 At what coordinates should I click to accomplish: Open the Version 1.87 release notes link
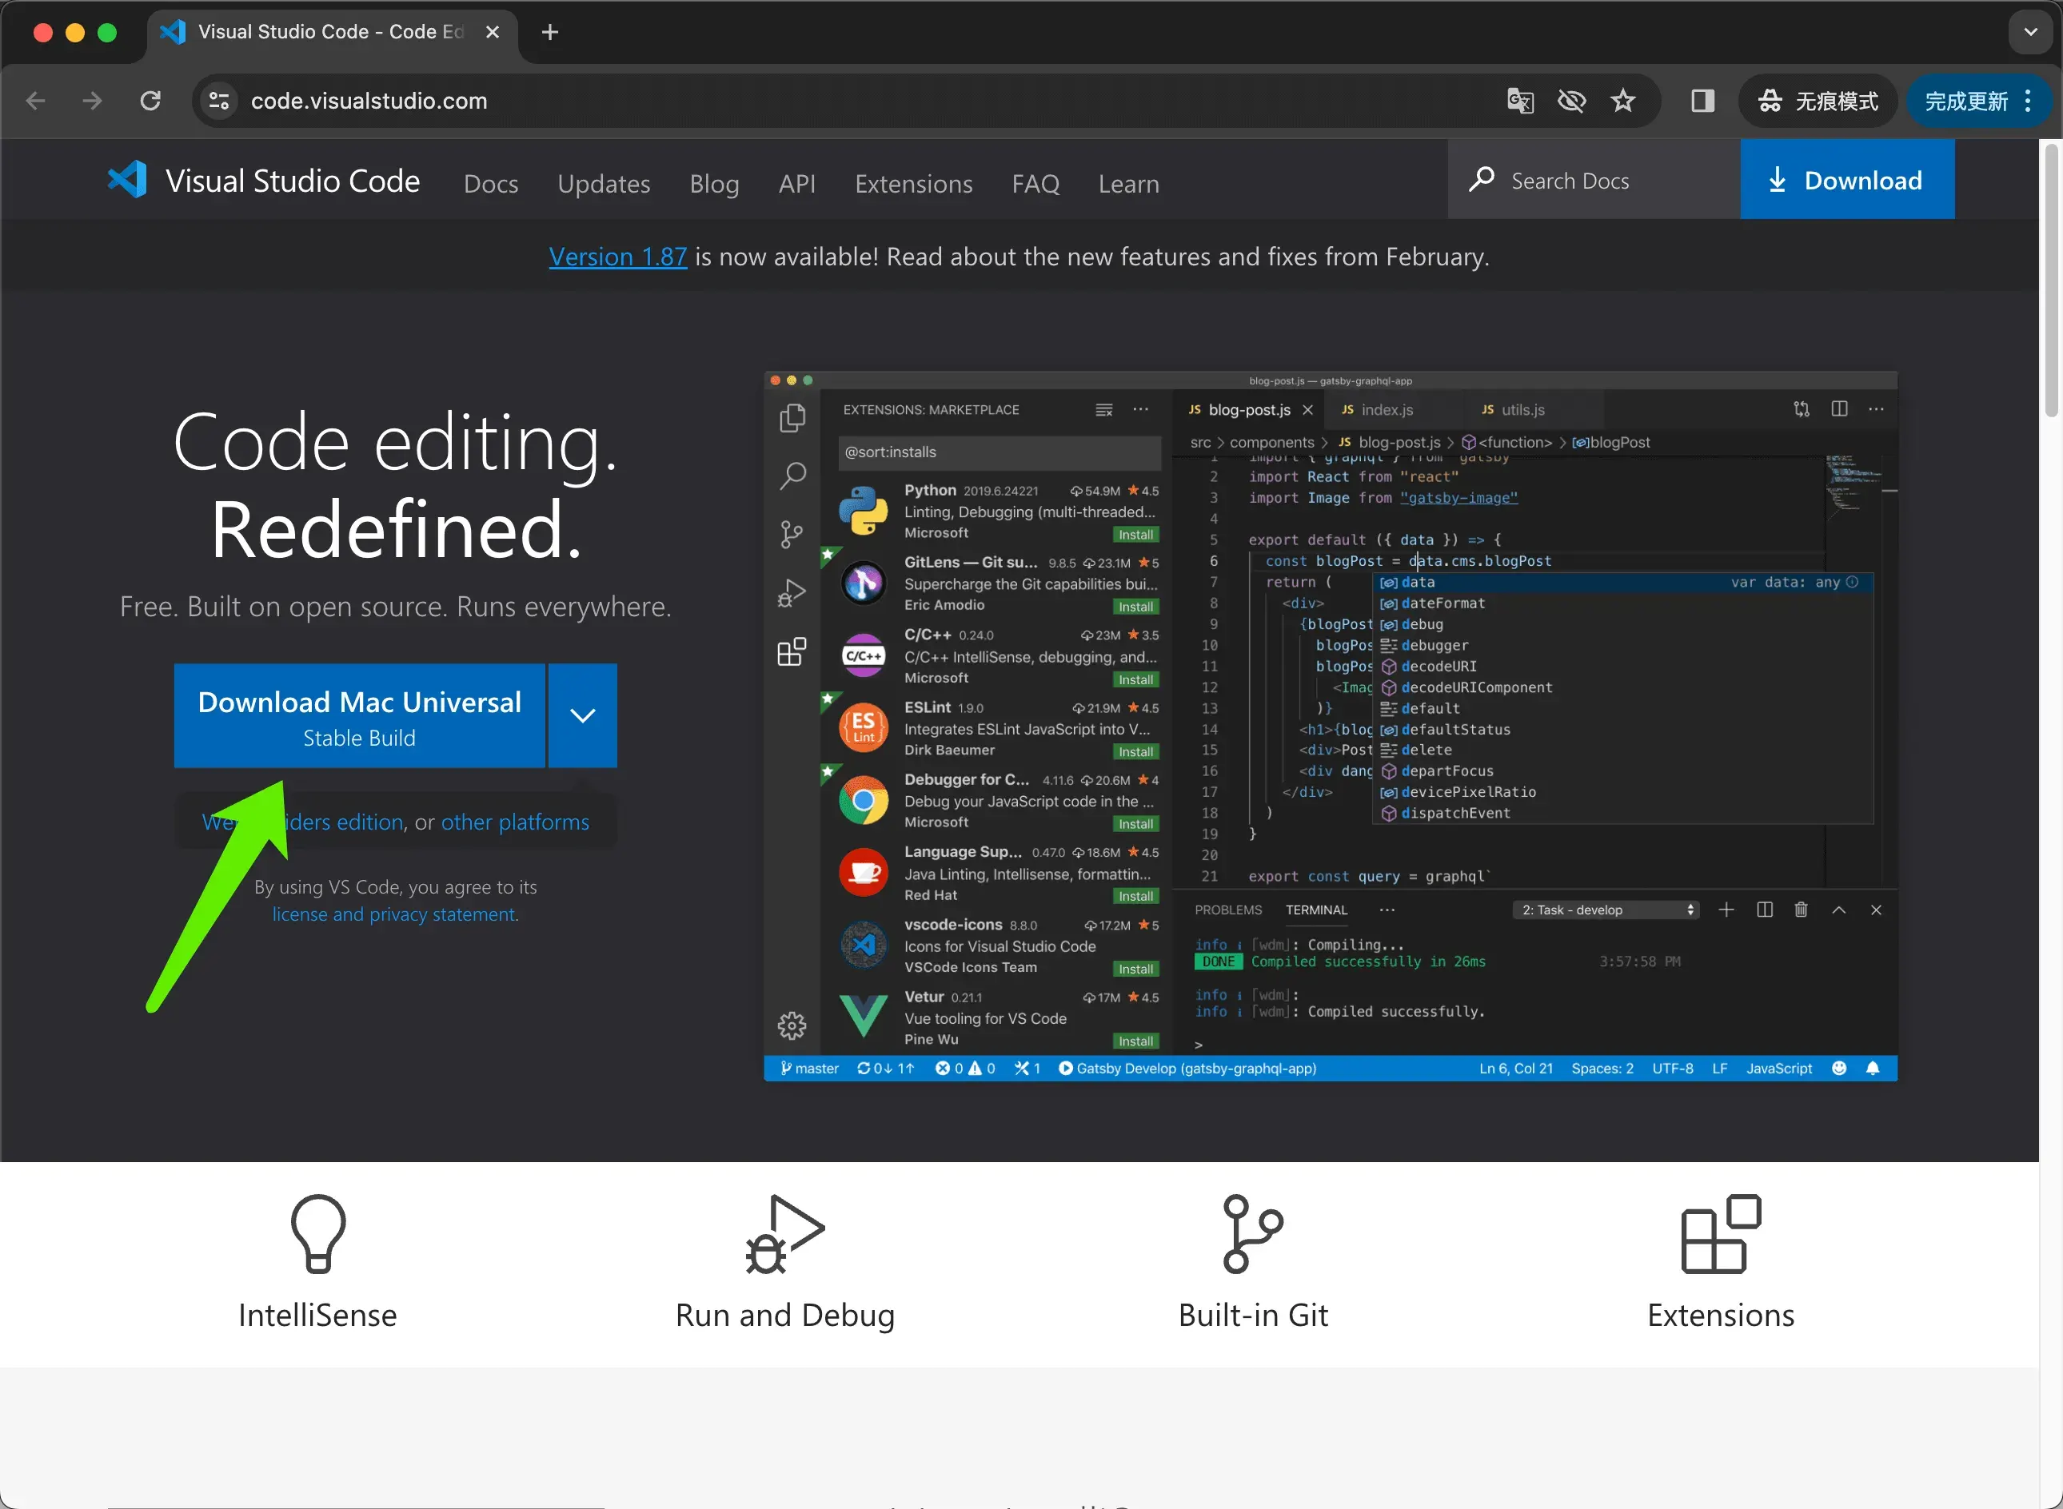coord(617,257)
